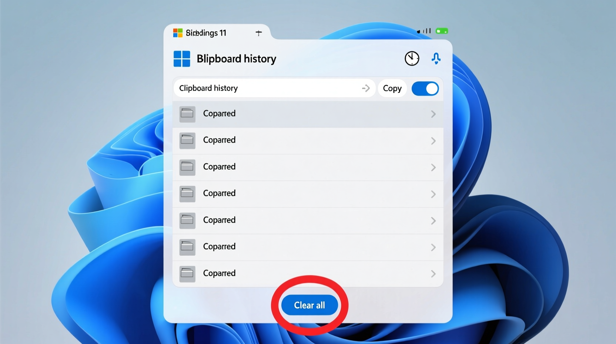Viewport: 616px width, 344px height.
Task: Open the clock/history icon at top right
Action: click(x=412, y=58)
